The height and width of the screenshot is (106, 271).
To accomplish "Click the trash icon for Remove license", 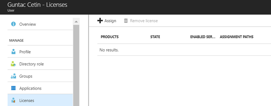I will 126,21.
